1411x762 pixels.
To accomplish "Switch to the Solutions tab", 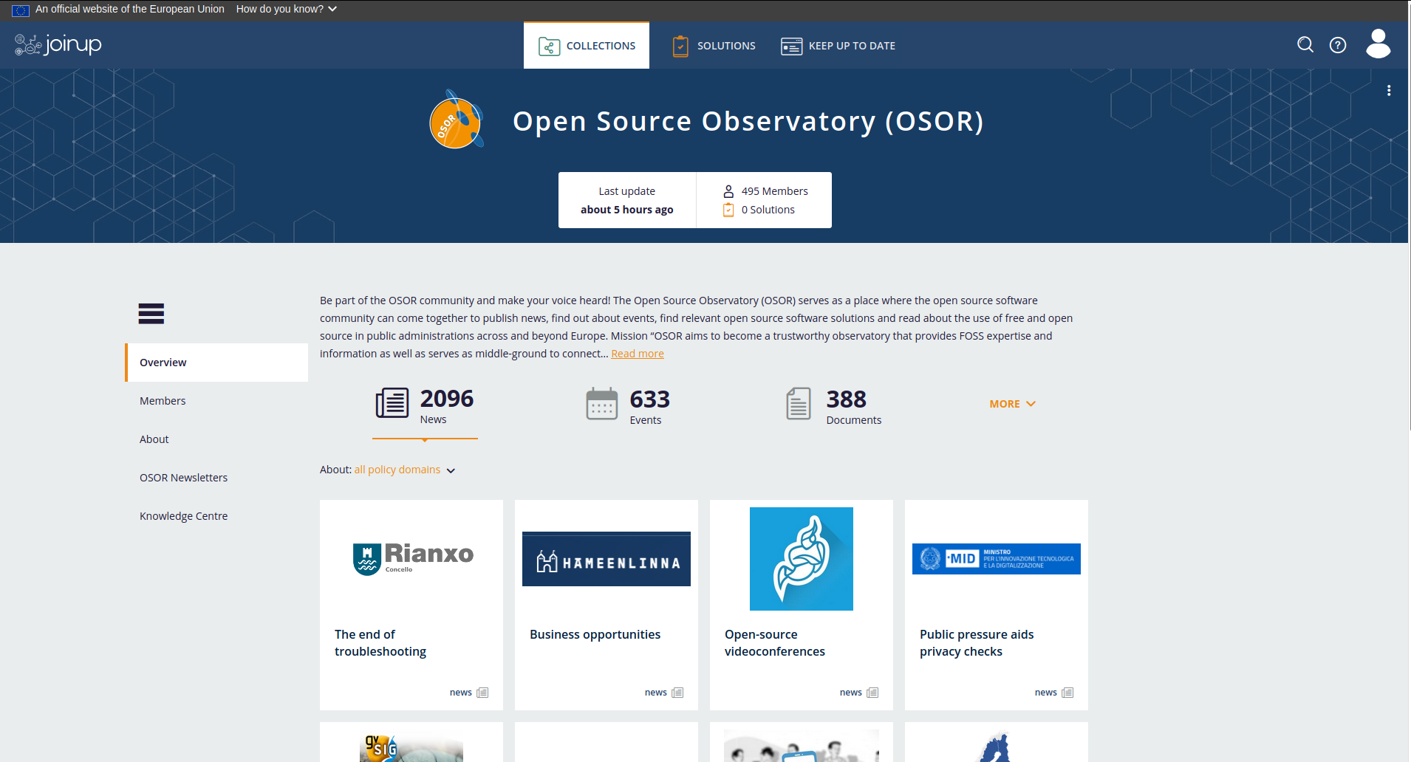I will pyautogui.click(x=714, y=46).
